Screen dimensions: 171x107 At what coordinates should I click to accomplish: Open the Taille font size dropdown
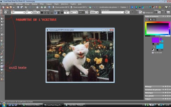click(29, 13)
